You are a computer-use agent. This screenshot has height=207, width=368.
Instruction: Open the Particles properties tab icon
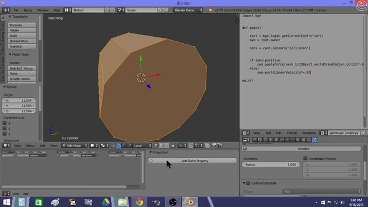pyautogui.click(x=309, y=140)
